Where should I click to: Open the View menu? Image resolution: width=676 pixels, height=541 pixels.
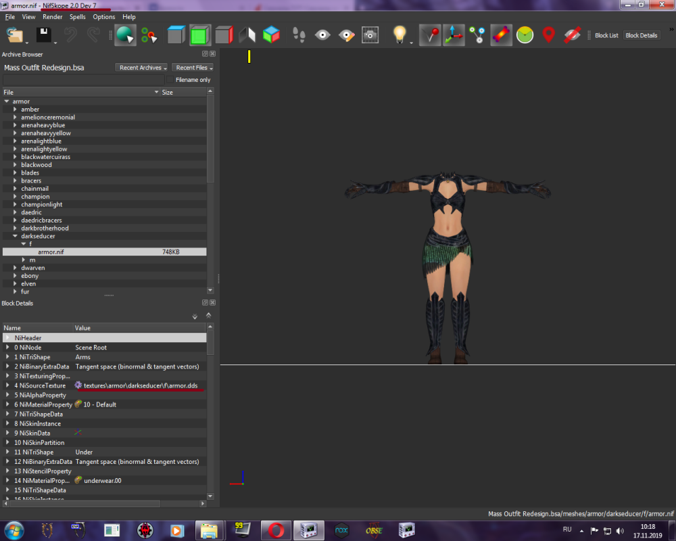[28, 17]
